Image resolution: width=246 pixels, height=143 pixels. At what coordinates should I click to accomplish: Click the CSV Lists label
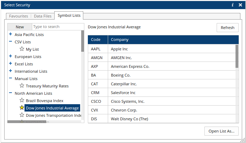click(x=23, y=42)
